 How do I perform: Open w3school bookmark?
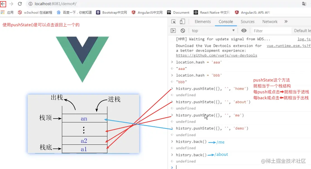click(x=35, y=12)
